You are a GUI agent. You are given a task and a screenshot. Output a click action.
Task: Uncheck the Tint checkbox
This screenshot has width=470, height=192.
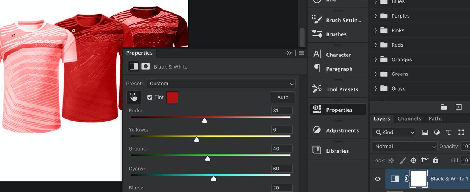point(150,97)
